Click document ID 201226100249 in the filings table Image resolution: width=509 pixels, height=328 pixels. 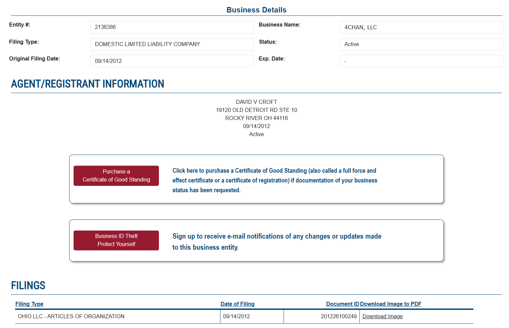click(x=339, y=317)
